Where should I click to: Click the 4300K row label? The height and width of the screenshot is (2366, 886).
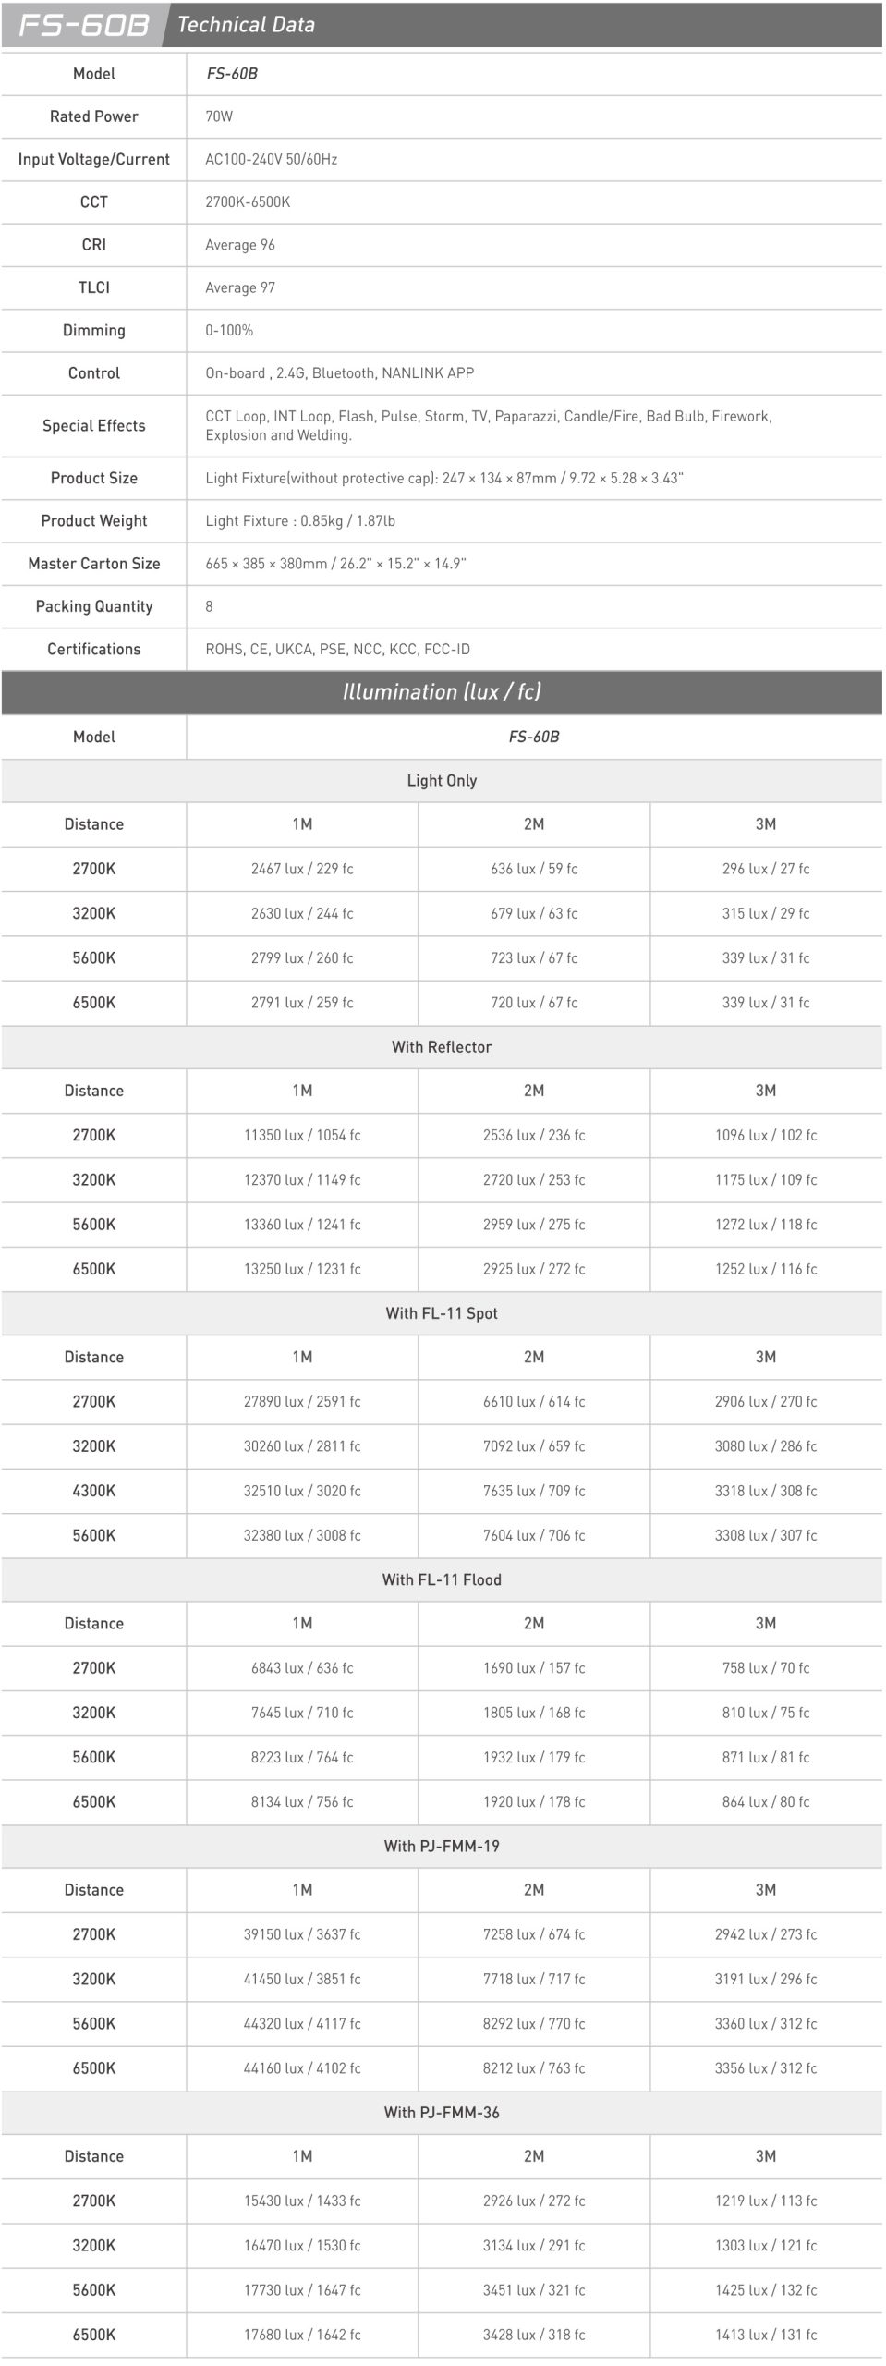(94, 1491)
